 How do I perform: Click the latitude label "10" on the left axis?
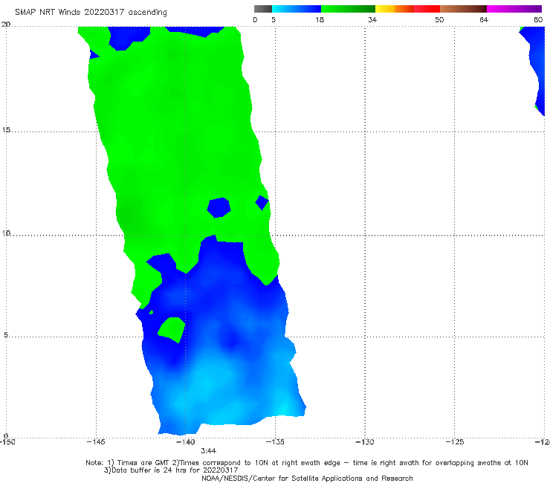tap(6, 233)
